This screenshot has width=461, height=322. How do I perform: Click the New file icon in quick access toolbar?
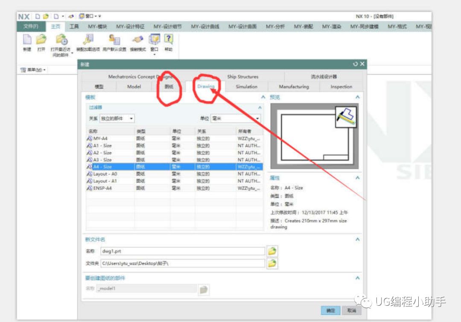(38, 16)
